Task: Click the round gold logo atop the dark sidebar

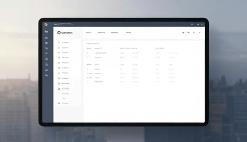Action: tap(46, 24)
